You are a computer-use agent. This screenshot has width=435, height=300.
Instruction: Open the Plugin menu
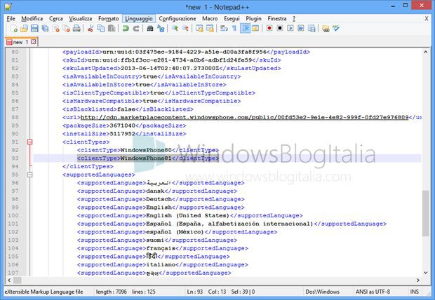tap(253, 19)
